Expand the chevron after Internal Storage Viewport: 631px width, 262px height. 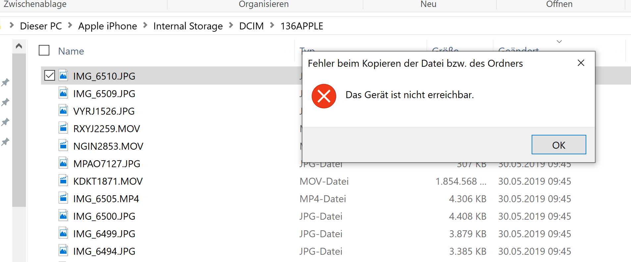(x=231, y=25)
